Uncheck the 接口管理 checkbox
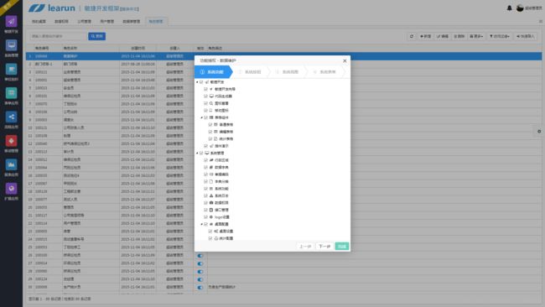Image resolution: width=545 pixels, height=307 pixels. point(205,210)
